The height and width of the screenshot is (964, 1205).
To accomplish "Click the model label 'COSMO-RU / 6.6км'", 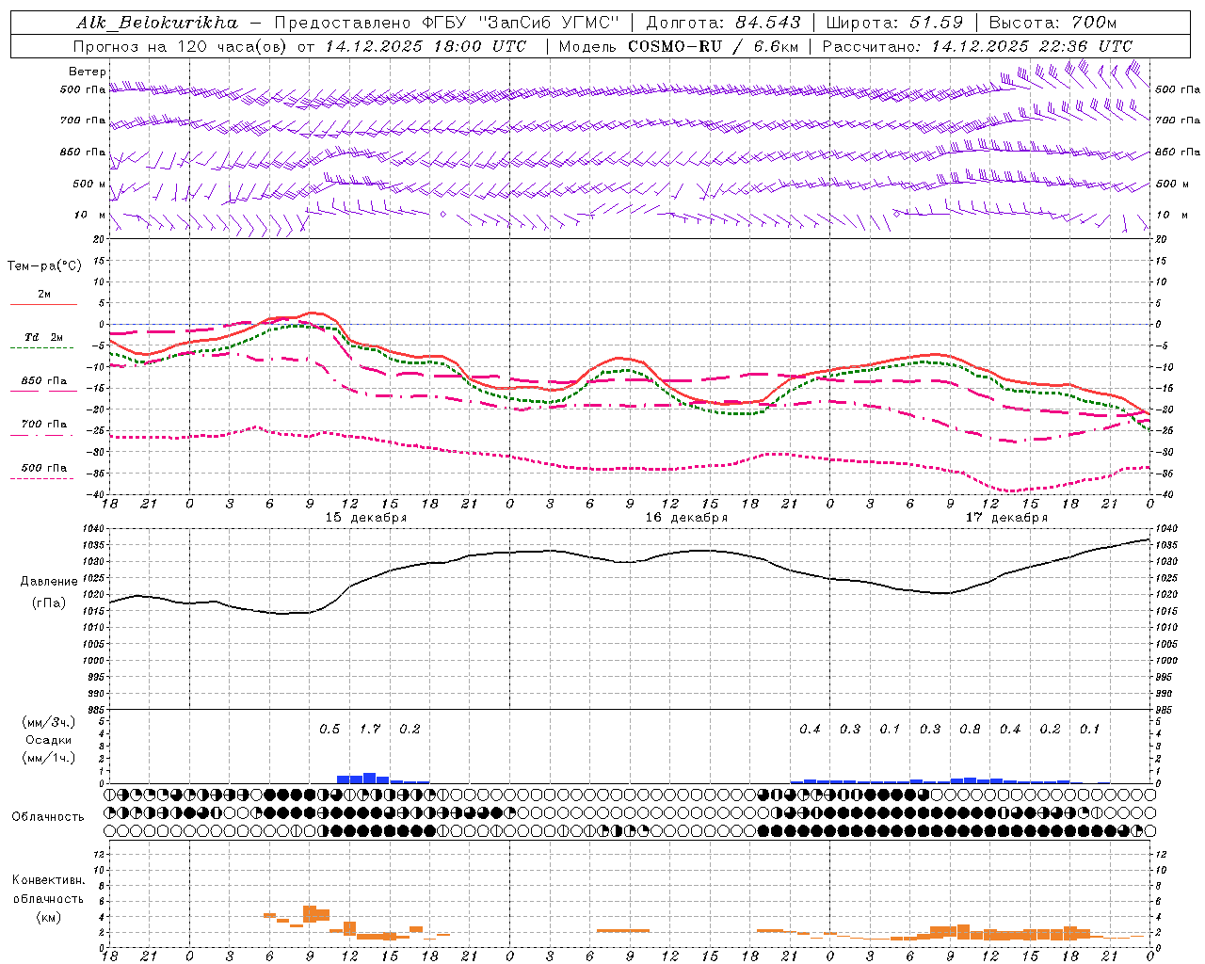I will [714, 46].
